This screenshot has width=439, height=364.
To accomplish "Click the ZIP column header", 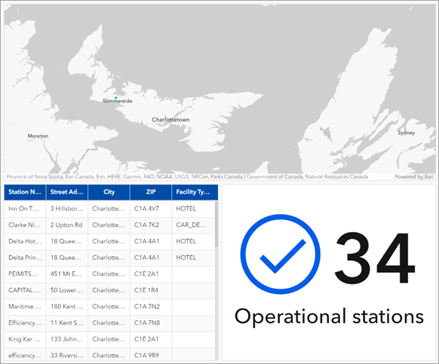I will coord(151,192).
